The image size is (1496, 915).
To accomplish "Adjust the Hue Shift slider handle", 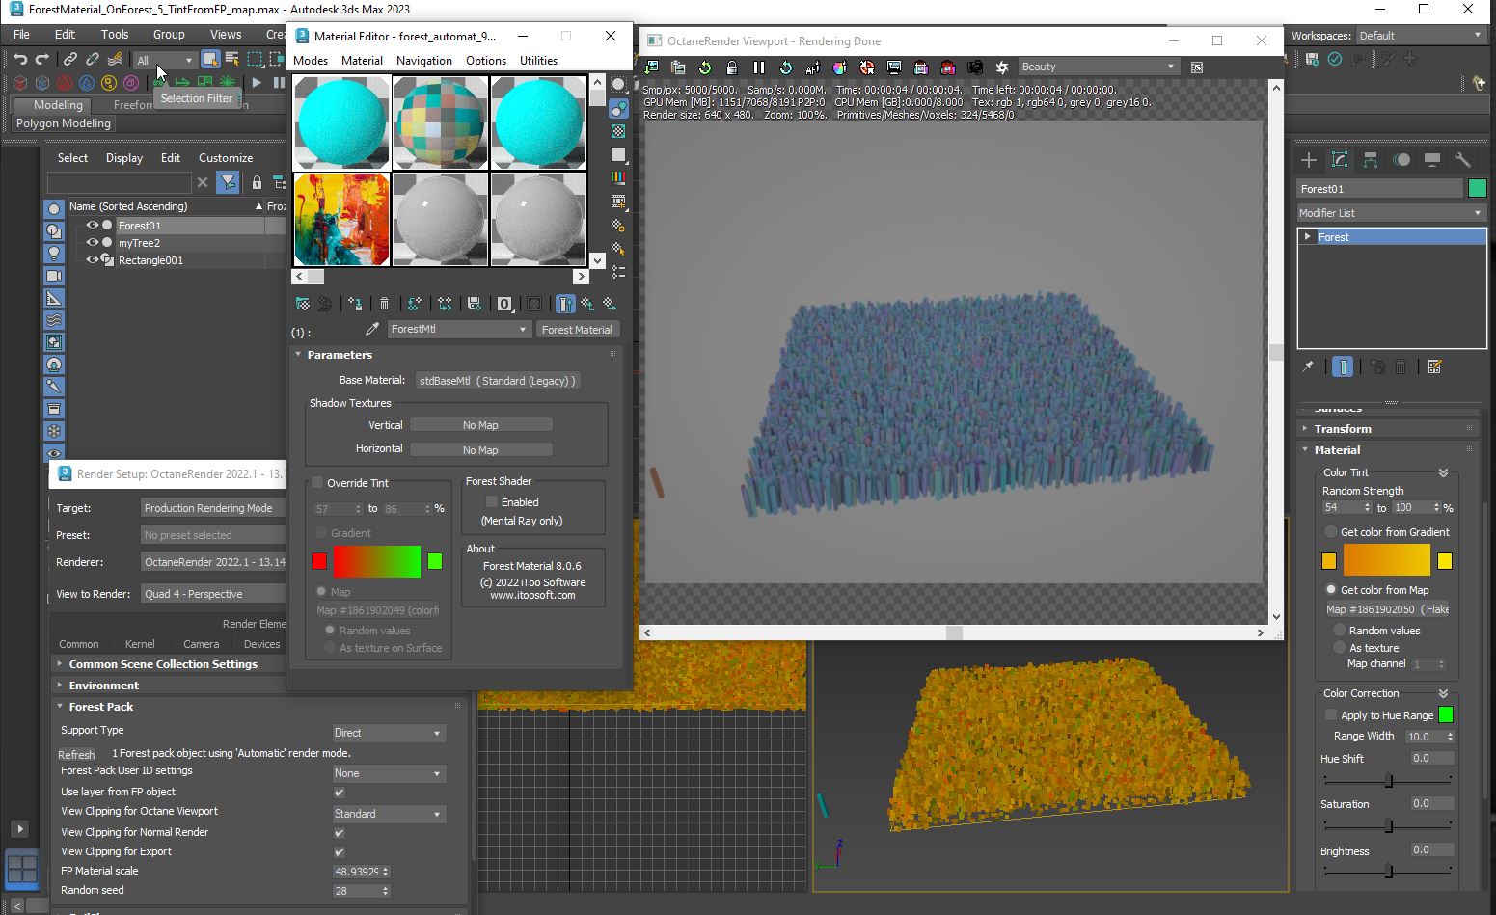I will (1389, 780).
